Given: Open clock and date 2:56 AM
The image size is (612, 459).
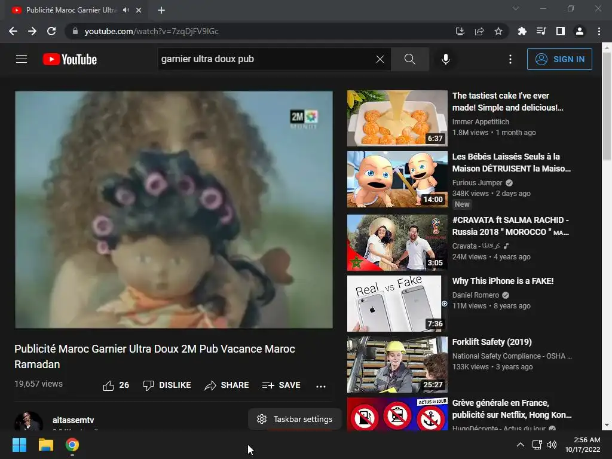Looking at the screenshot, I should (583, 445).
